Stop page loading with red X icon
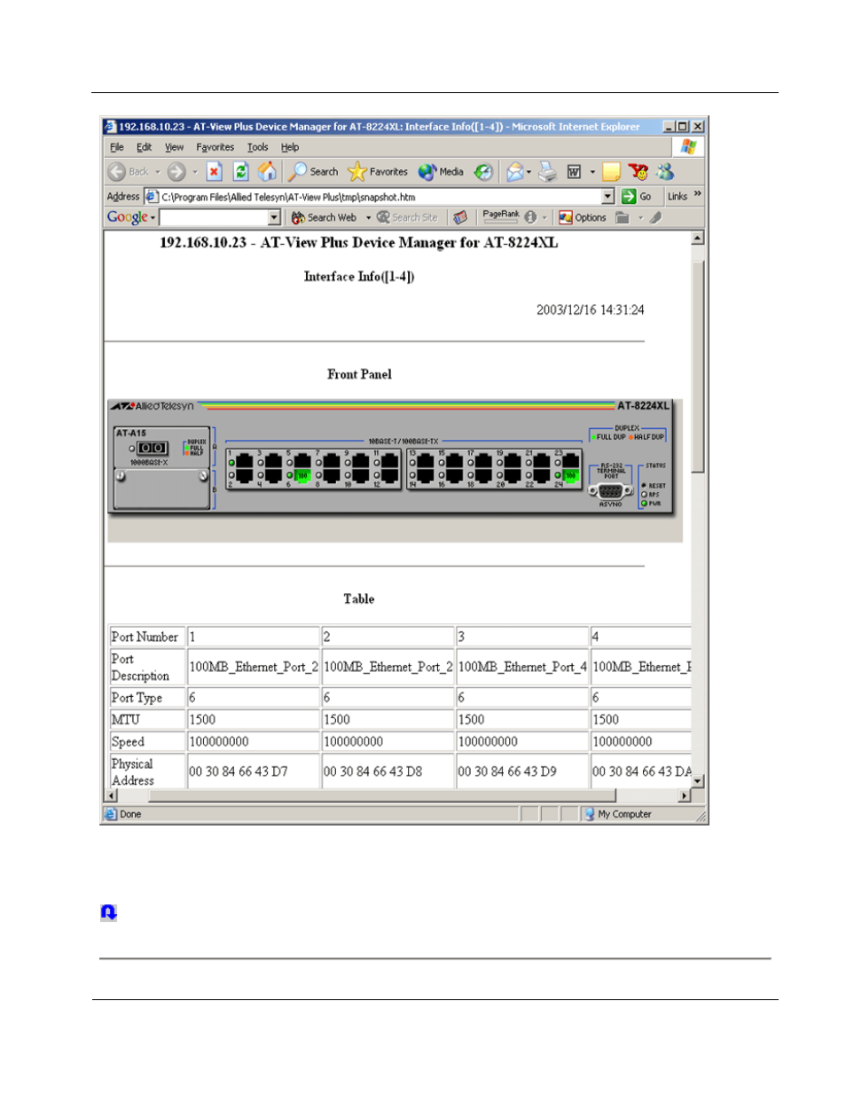The height and width of the screenshot is (1095, 846). 214,172
